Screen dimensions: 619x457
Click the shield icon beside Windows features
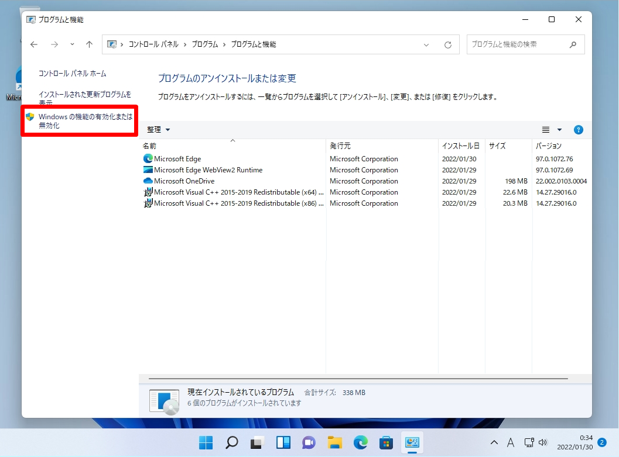(x=30, y=117)
